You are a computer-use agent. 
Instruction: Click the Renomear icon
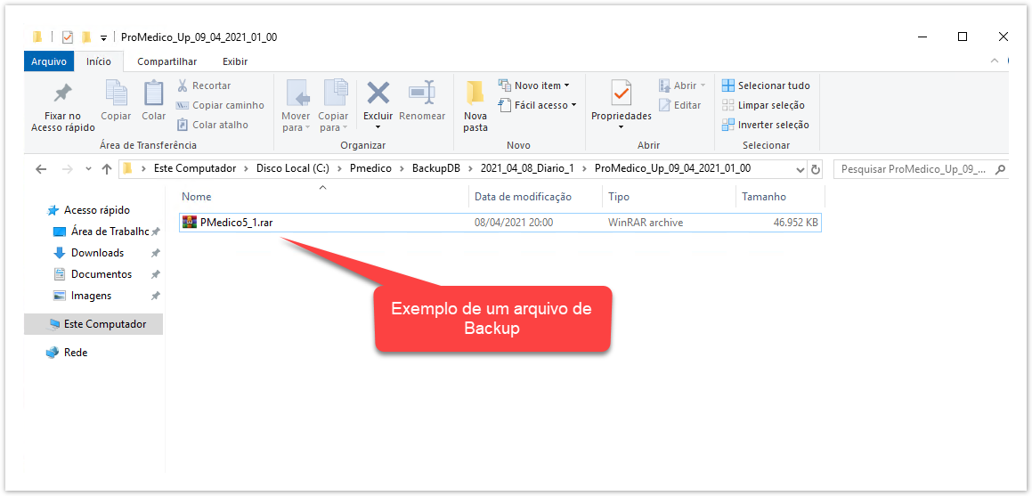coord(422,94)
